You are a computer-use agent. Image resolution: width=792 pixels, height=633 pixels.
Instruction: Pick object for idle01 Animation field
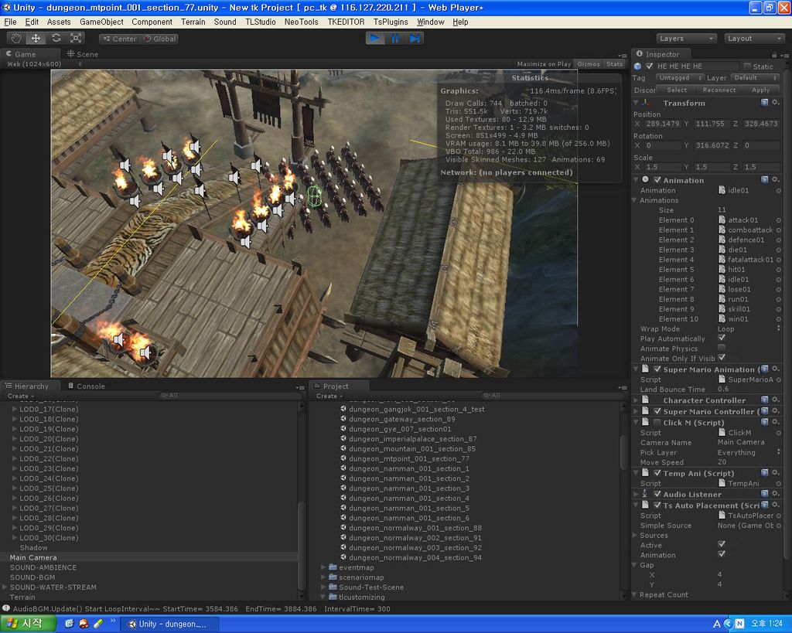point(778,190)
